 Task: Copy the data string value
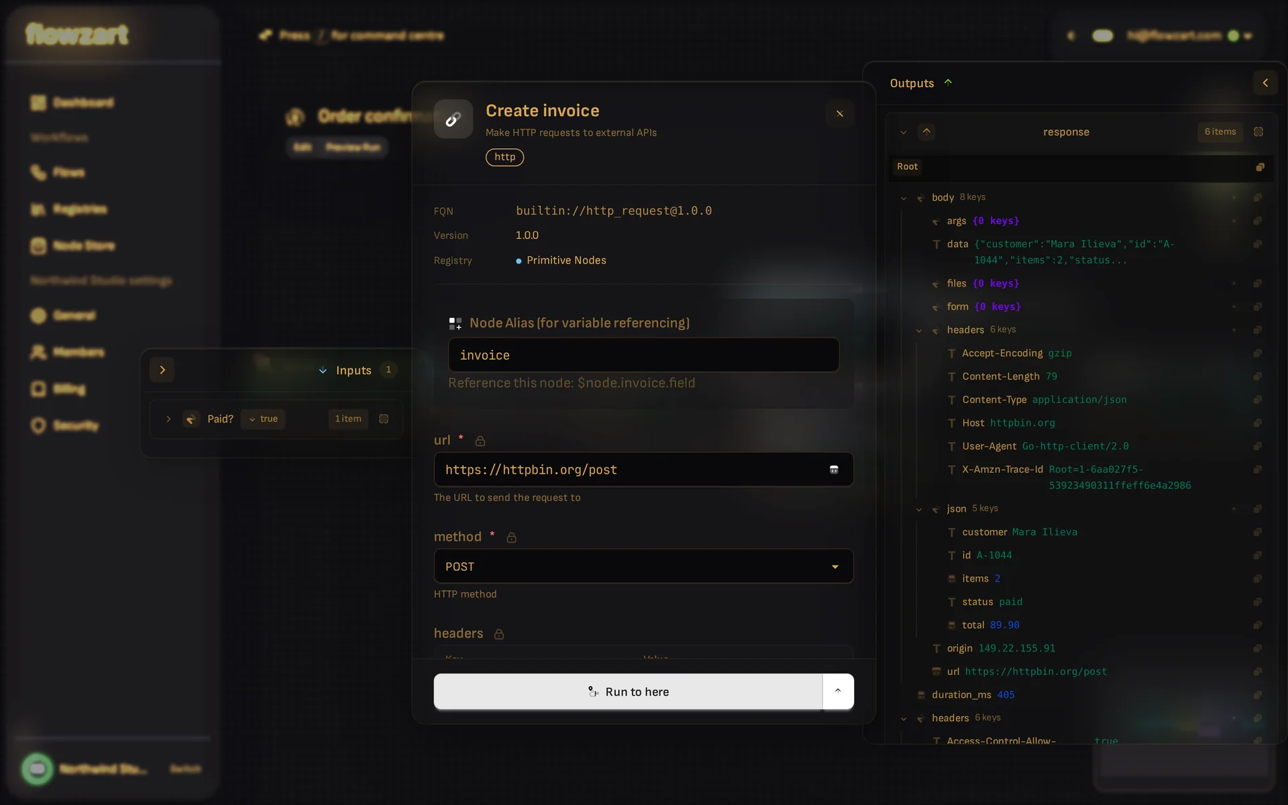coord(1257,244)
